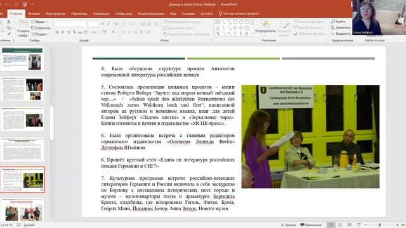Switch to slide sorter view icon

pos(340,225)
